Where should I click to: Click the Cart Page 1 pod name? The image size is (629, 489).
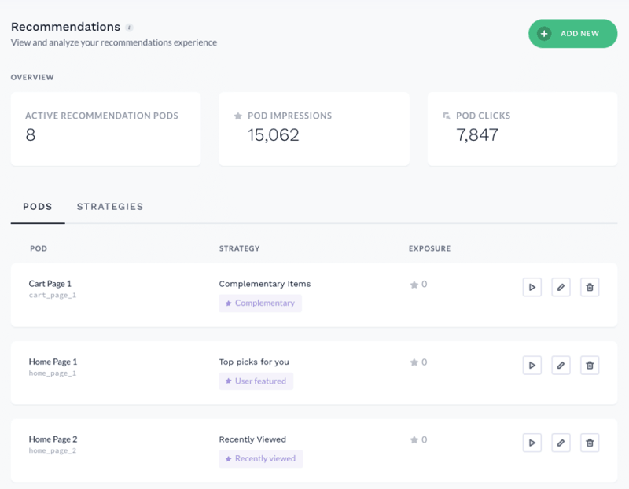click(x=50, y=284)
